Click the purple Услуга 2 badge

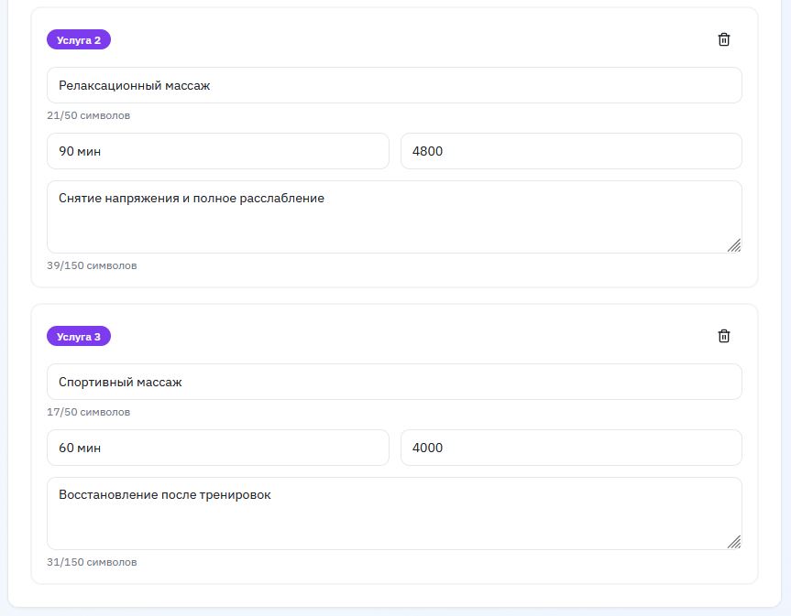coord(79,39)
